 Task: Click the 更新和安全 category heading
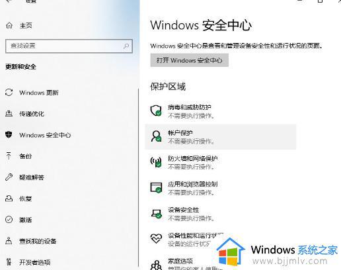click(20, 67)
